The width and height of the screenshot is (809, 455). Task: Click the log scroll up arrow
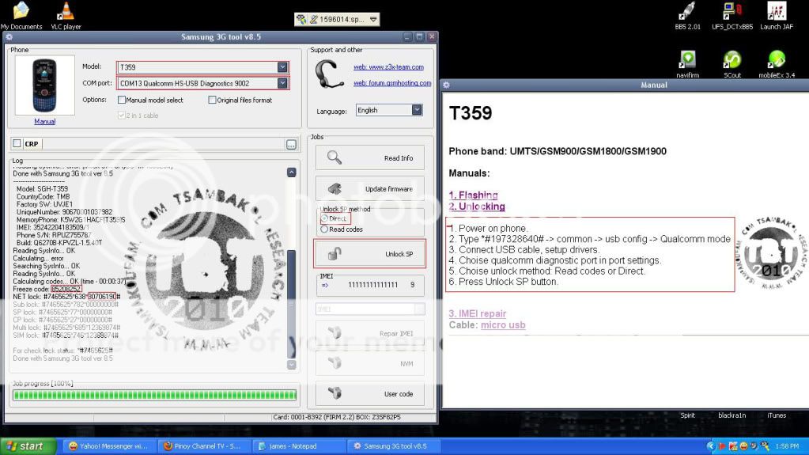pos(292,173)
